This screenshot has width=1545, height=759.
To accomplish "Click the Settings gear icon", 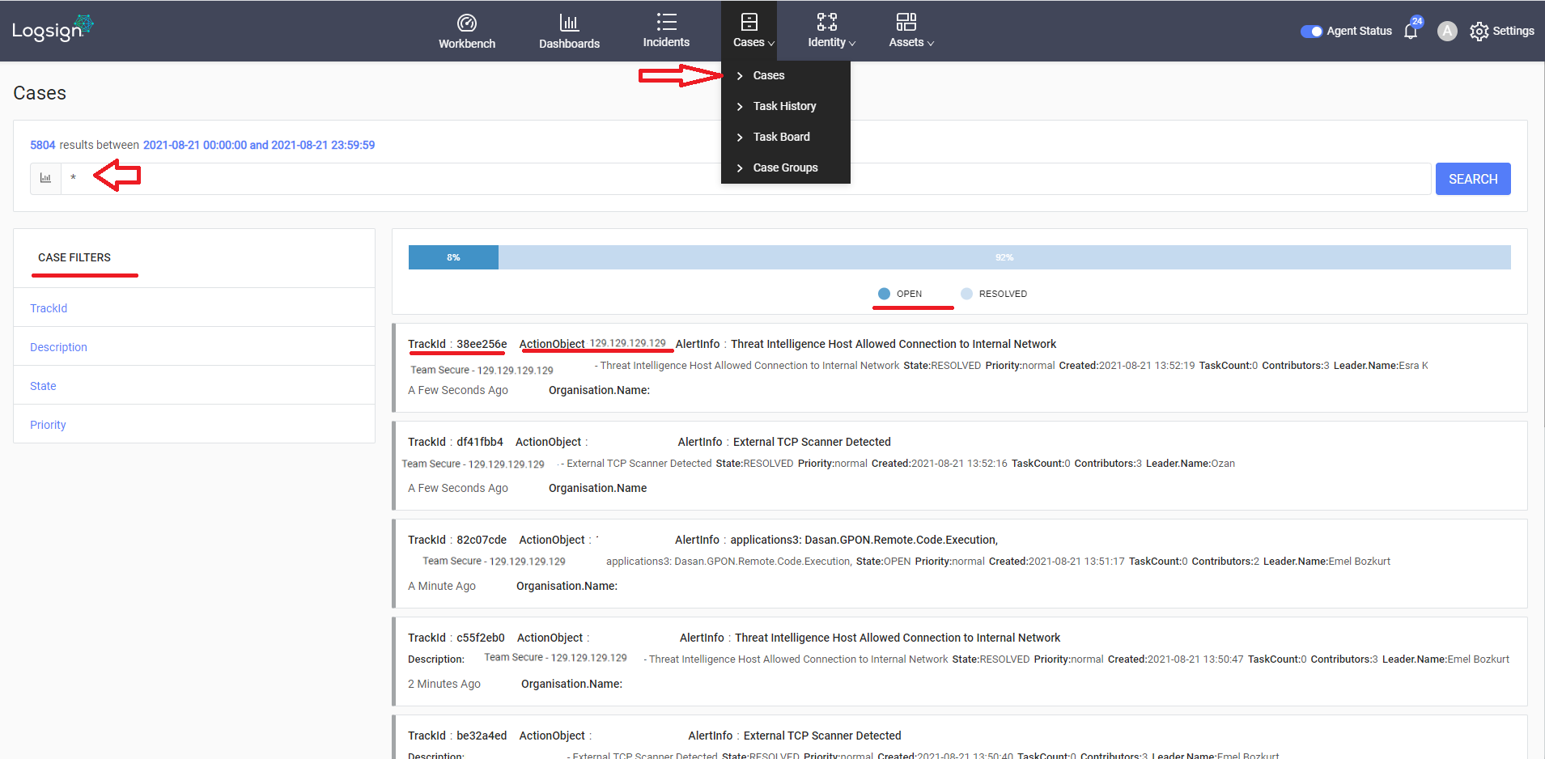I will click(x=1479, y=31).
